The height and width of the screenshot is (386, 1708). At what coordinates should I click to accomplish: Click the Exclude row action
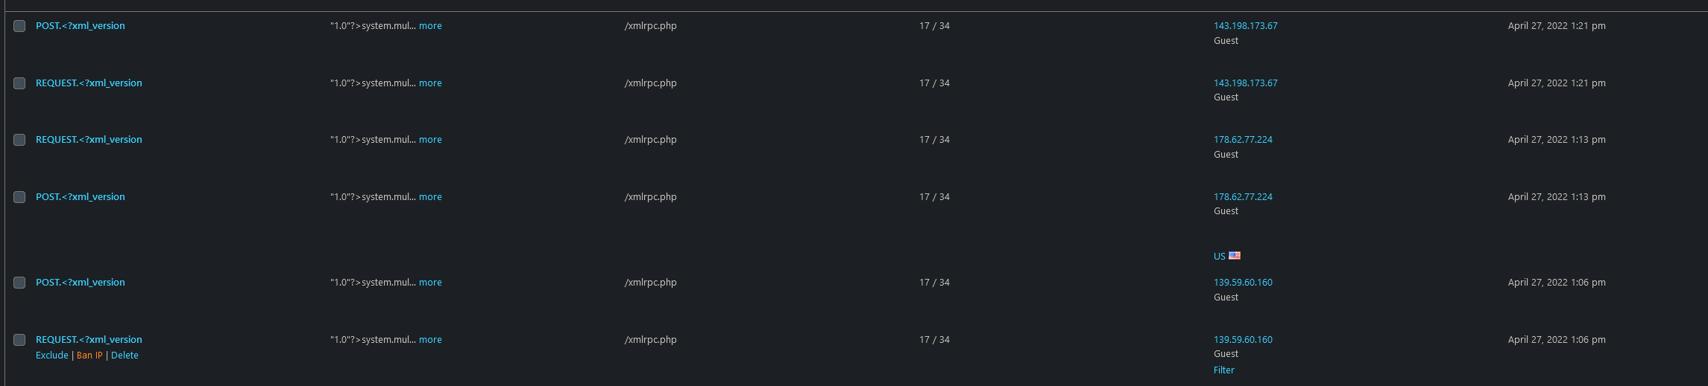pos(52,356)
